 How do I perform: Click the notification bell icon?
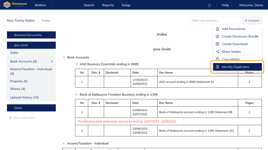point(209,5)
